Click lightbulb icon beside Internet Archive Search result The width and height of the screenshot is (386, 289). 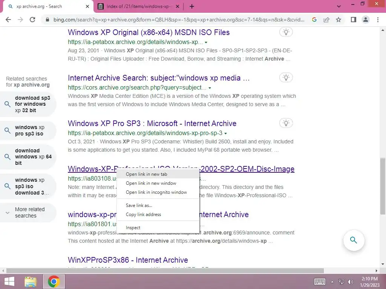(x=286, y=78)
